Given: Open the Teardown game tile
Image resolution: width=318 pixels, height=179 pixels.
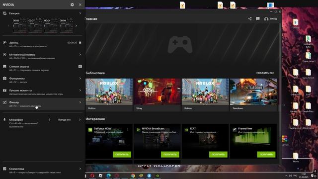Looking at the screenshot, I should pos(253,94).
